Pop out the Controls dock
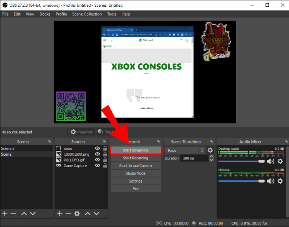The height and width of the screenshot is (227, 289). 158,142
